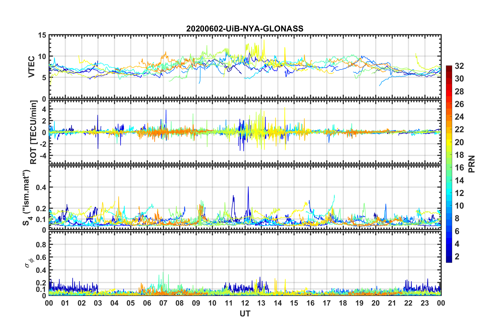The width and height of the screenshot is (490, 328).
Task: Click the VTEC axis label
Action: pos(31,67)
